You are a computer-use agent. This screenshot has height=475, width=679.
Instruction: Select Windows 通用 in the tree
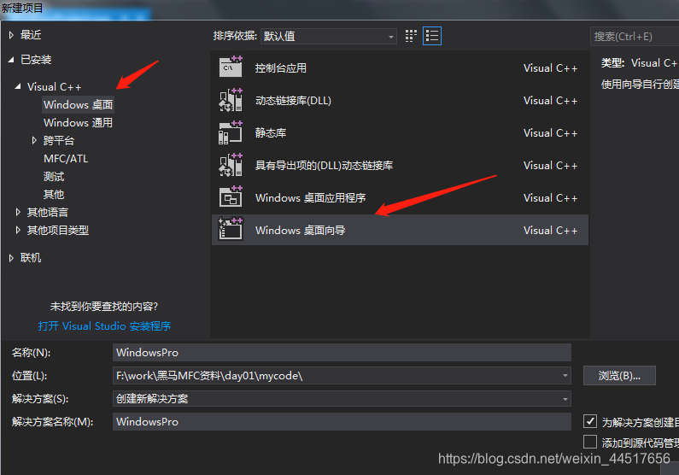78,122
